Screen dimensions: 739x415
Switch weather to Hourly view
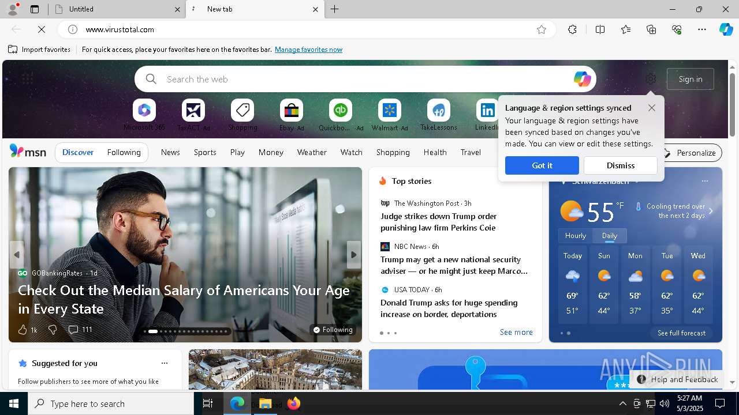click(x=576, y=236)
